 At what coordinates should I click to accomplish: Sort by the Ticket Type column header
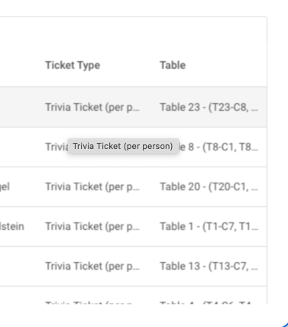pos(73,65)
